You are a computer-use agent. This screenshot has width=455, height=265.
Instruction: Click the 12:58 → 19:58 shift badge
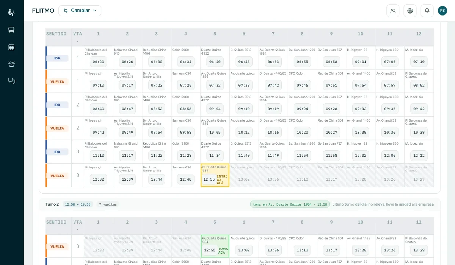pos(78,204)
